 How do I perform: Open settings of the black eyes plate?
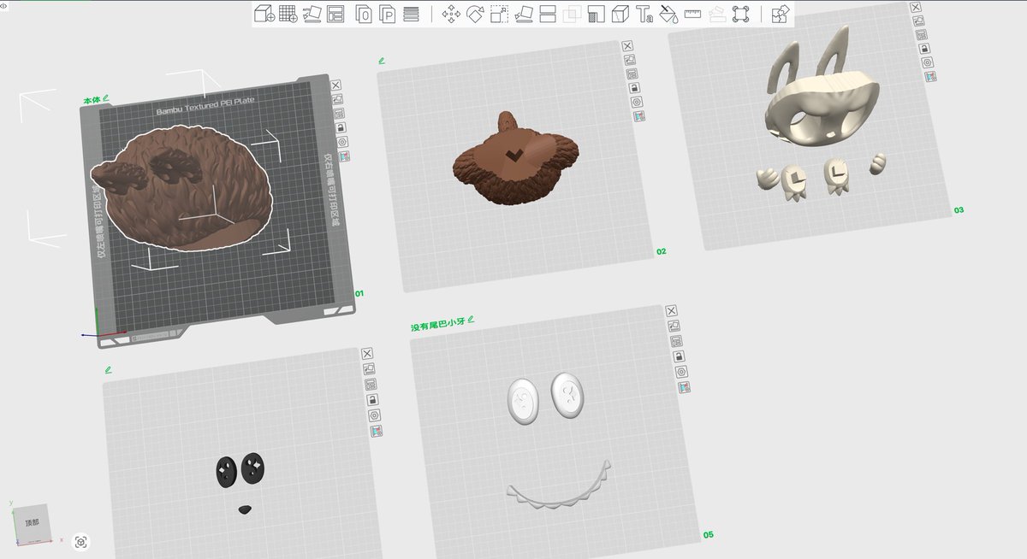[374, 415]
